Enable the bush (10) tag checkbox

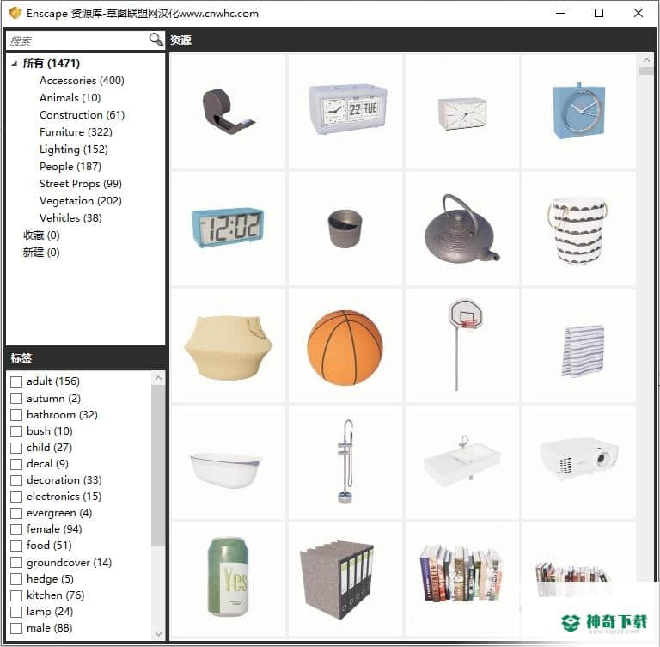tap(16, 431)
